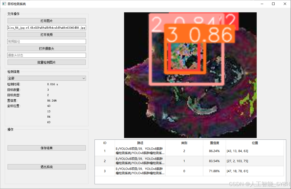Click the 目标类型 value 2

tap(48, 95)
